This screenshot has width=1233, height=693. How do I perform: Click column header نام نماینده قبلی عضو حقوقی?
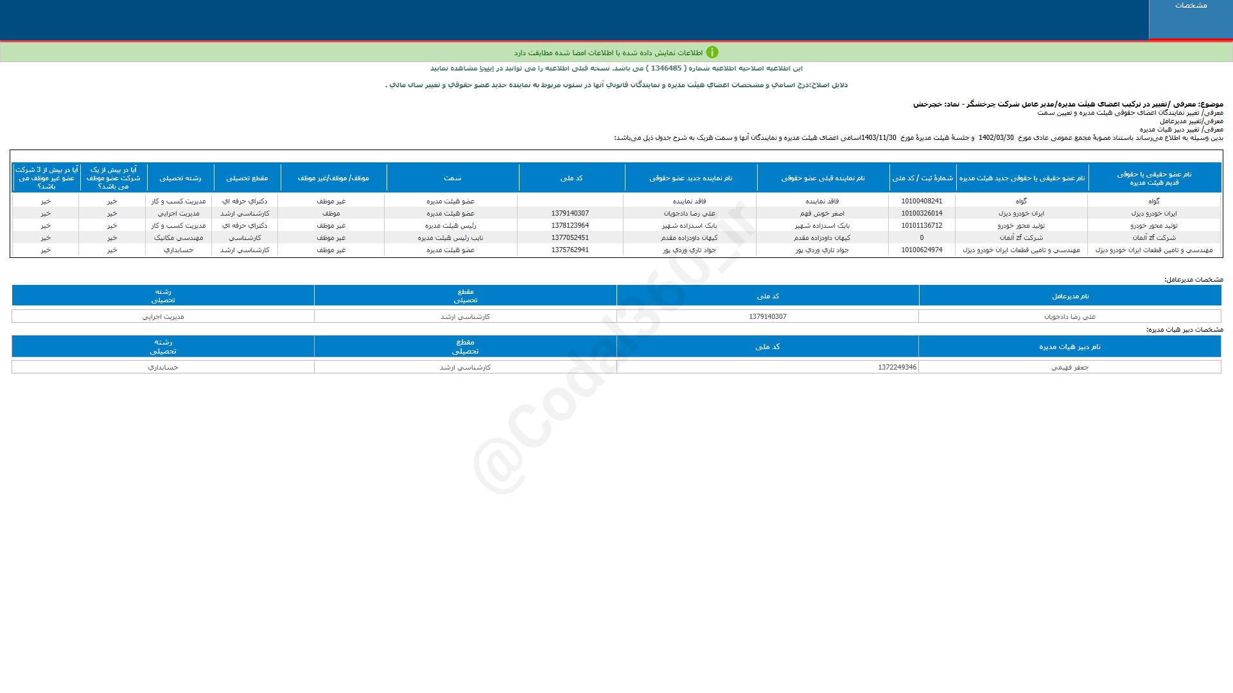click(x=823, y=178)
